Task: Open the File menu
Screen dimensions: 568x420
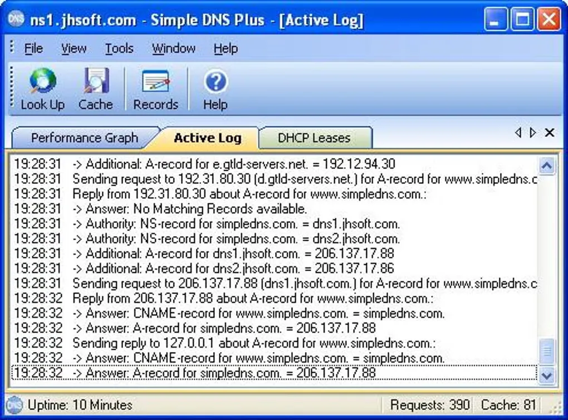Action: click(x=33, y=48)
